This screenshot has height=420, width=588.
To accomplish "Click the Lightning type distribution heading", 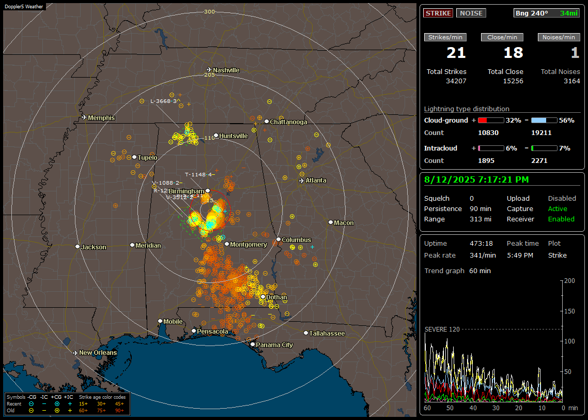I will (467, 109).
